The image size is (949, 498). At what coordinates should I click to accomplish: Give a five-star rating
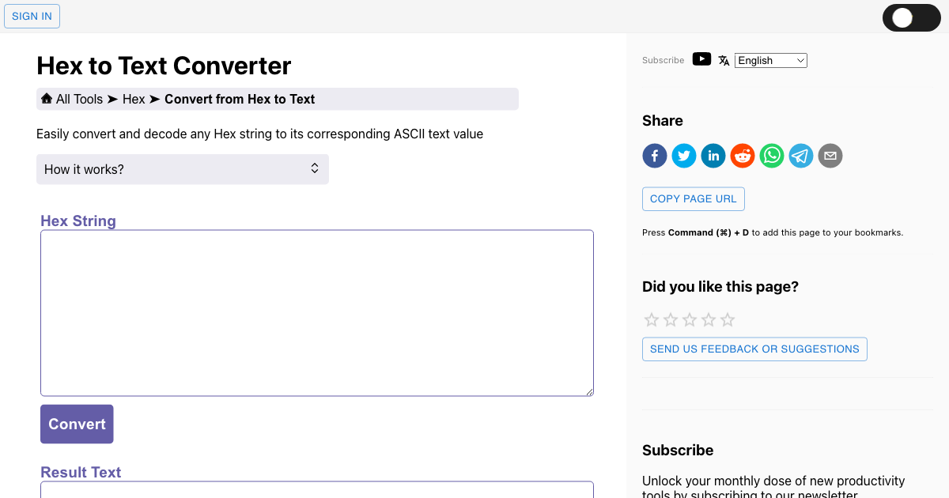click(727, 319)
